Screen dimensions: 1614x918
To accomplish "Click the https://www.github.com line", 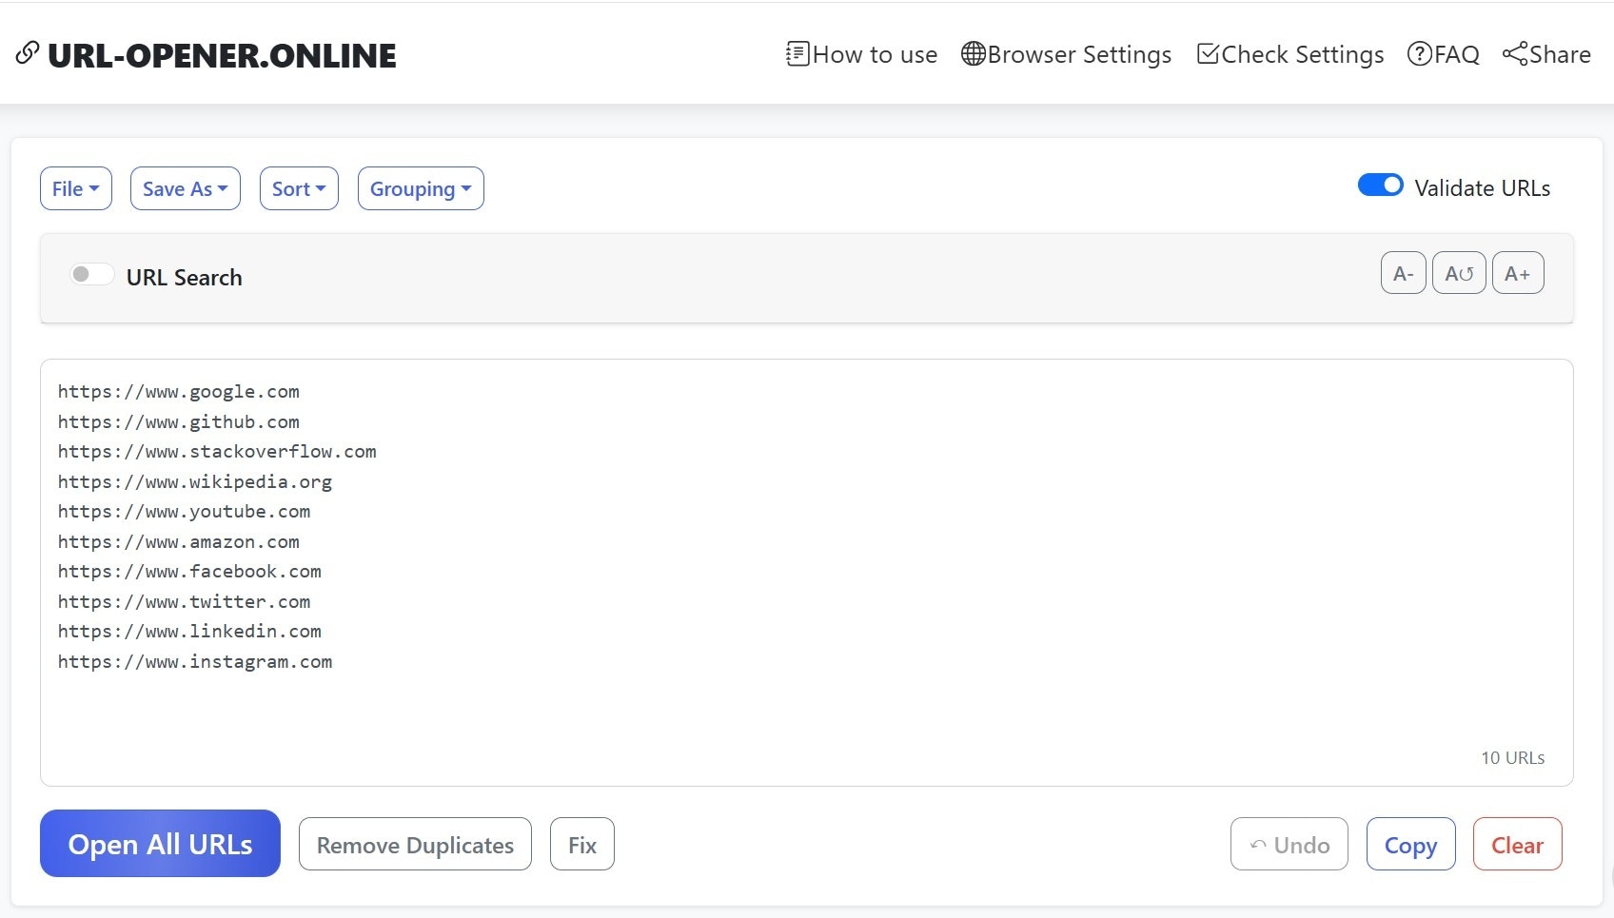I will click(x=179, y=422).
